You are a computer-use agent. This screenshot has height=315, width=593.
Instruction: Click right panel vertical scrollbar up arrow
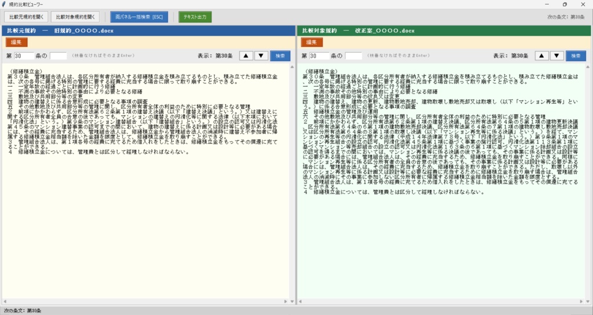[x=588, y=67]
